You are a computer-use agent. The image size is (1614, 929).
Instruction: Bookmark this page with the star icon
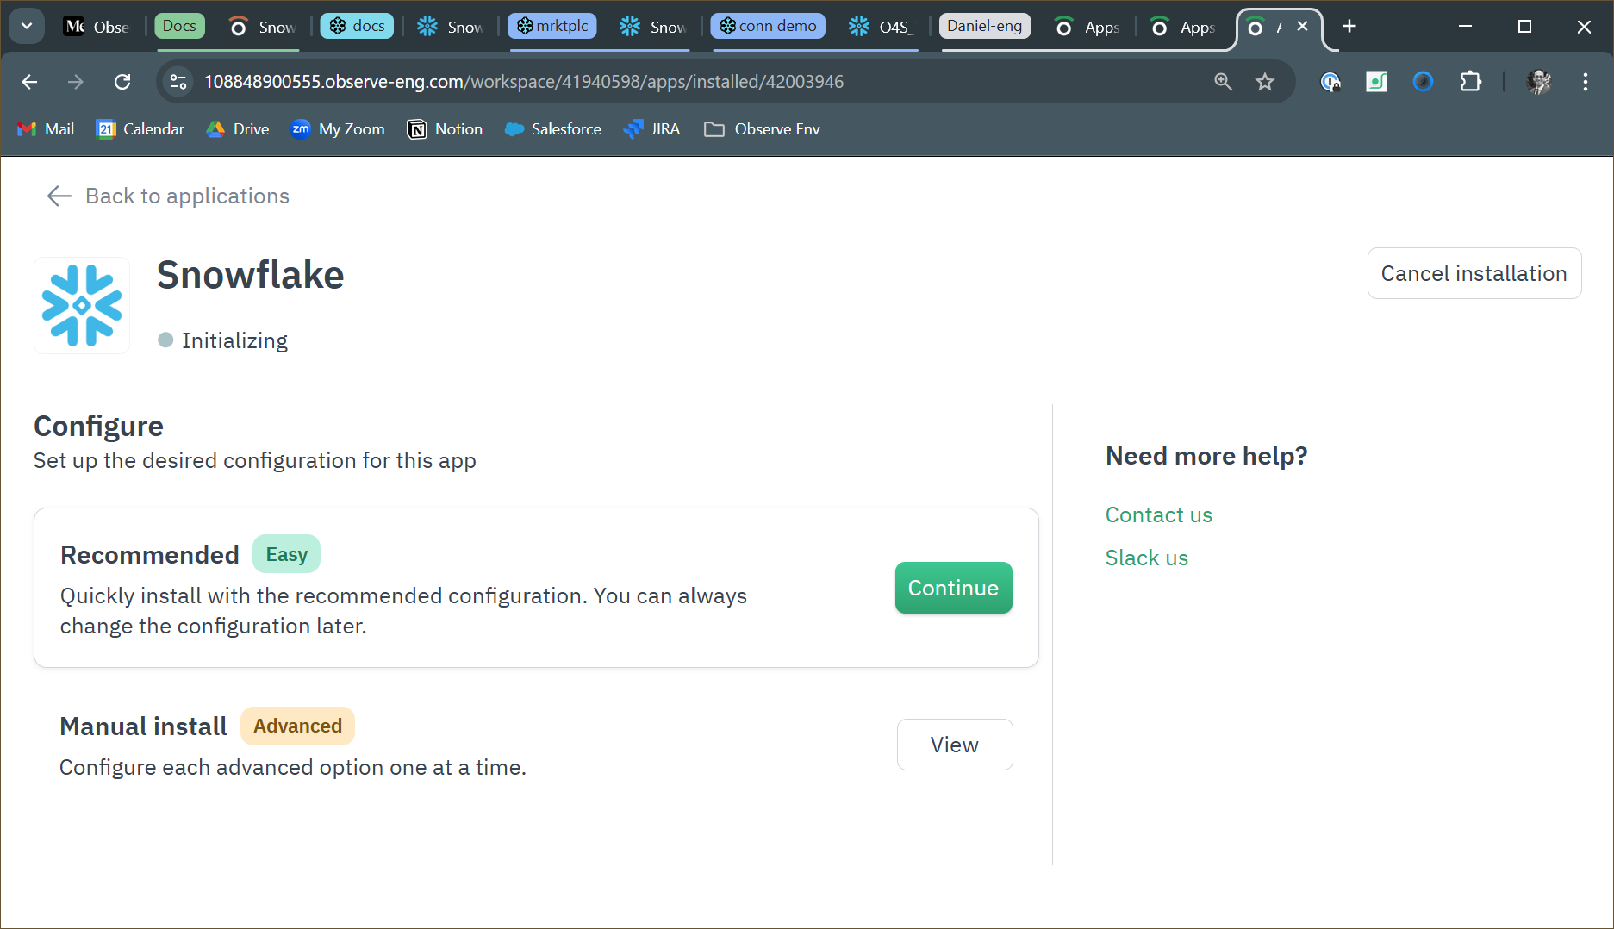pos(1264,82)
